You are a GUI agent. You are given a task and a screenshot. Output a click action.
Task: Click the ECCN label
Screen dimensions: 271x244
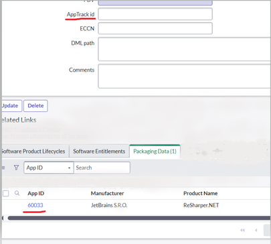pyautogui.click(x=87, y=28)
